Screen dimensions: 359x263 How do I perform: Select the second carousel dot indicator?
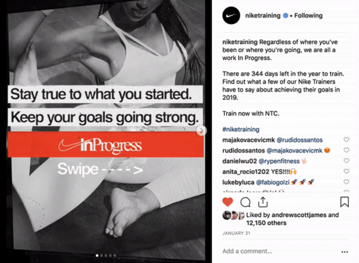pos(101,255)
